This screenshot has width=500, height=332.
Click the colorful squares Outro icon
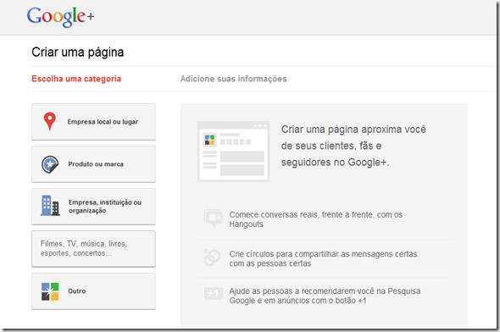50,291
